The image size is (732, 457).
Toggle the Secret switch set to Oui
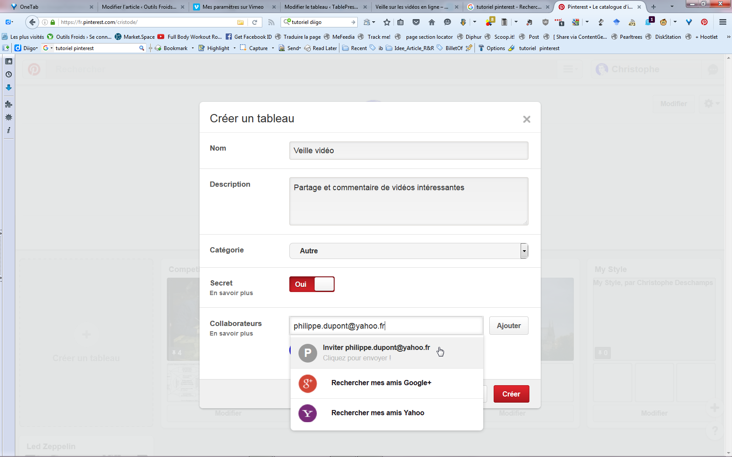point(312,284)
